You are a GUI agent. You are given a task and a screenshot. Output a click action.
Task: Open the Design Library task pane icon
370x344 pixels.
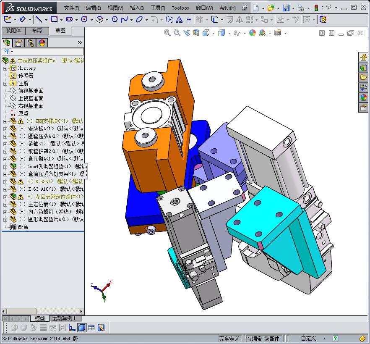click(x=363, y=67)
